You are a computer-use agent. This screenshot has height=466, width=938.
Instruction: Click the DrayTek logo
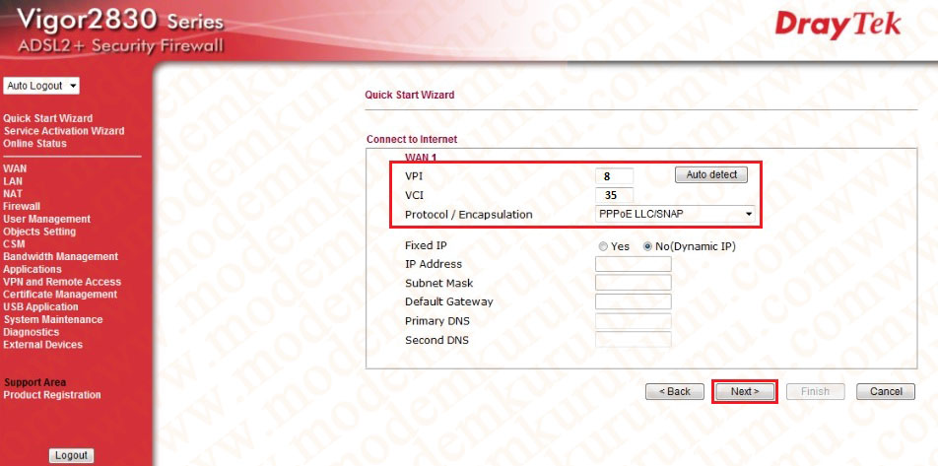pyautogui.click(x=838, y=26)
